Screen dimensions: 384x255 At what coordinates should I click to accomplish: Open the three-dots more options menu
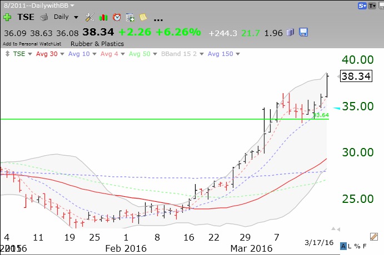(158, 18)
